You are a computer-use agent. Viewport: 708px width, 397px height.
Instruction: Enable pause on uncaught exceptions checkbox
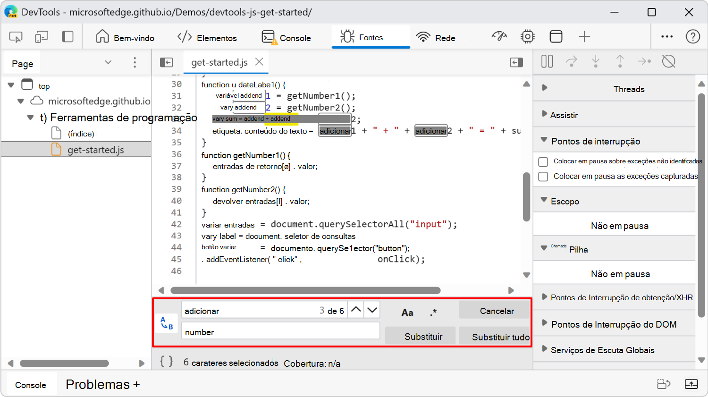click(x=543, y=161)
